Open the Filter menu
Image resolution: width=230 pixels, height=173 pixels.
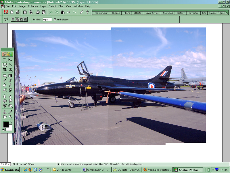tap(61, 6)
